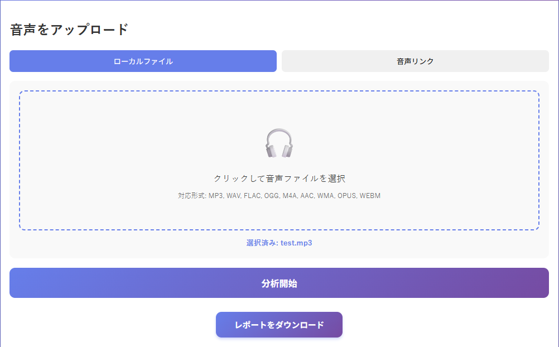Click the 音声をアップロード page heading
The width and height of the screenshot is (559, 347).
tap(68, 25)
